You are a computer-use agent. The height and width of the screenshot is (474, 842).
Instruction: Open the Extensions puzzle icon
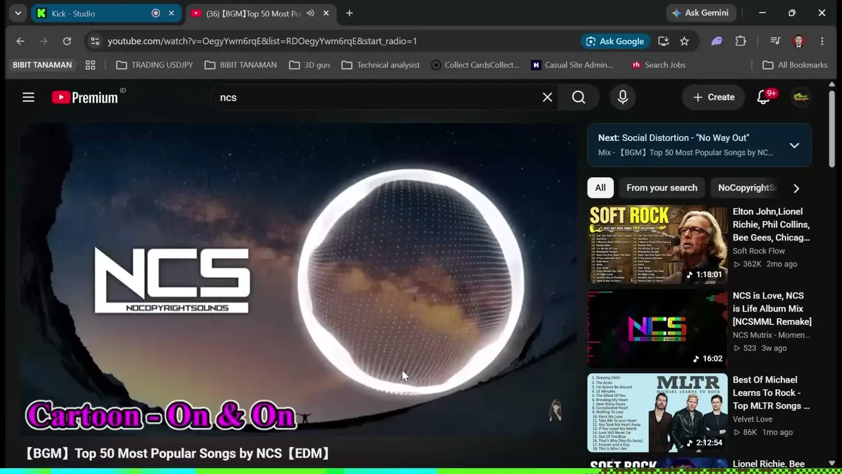coord(741,41)
